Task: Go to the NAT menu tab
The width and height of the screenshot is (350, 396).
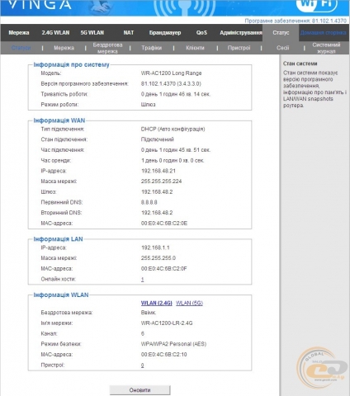Action: pyautogui.click(x=129, y=33)
